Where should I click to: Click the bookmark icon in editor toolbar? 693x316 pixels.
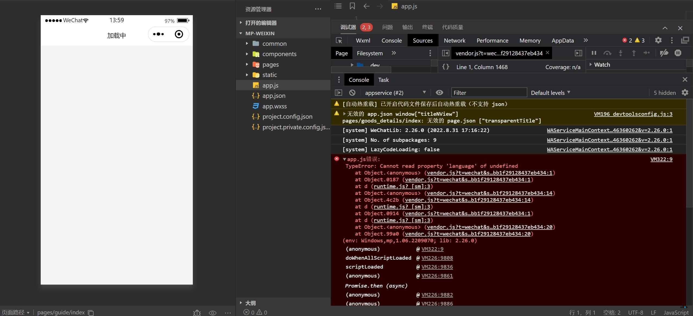click(352, 6)
